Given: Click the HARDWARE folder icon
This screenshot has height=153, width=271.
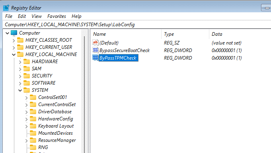Looking at the screenshot, I should [27, 62].
